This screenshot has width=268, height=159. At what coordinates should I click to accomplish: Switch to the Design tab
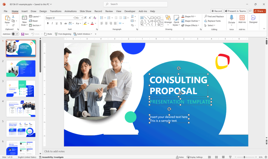coord(43,11)
